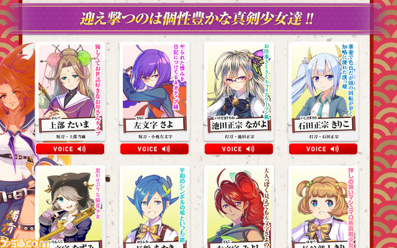Image resolution: width=397 pixels, height=248 pixels.
Task: Play the VOICE button under 上部 たいま
Action: (70, 149)
